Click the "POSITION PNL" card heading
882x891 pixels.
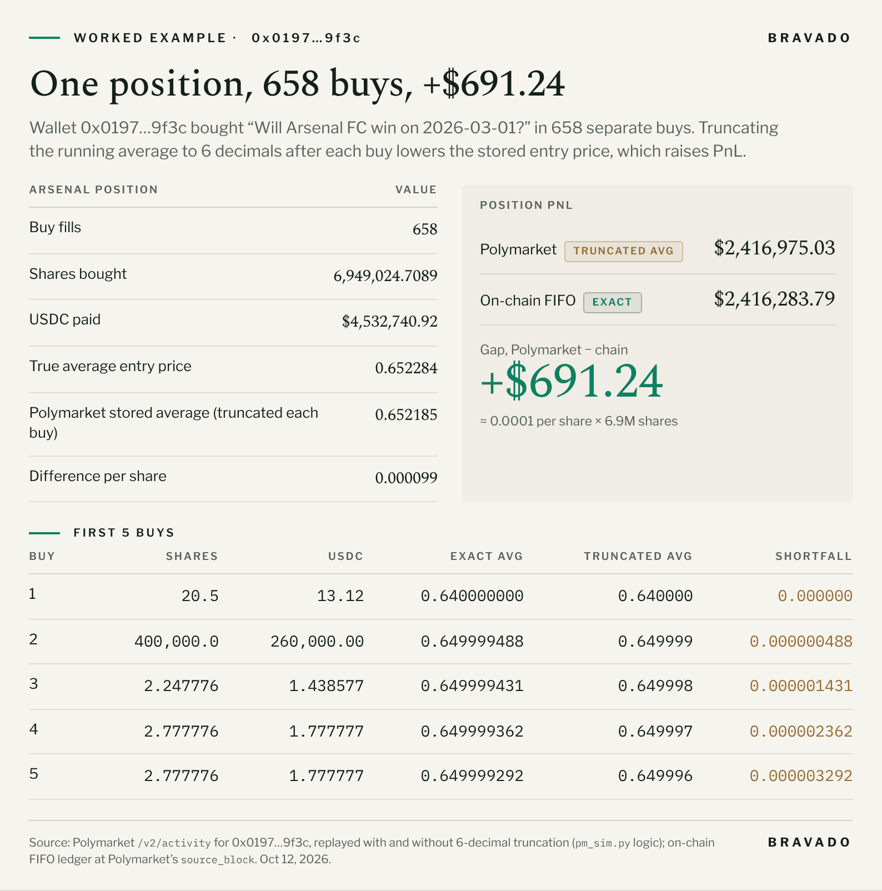(527, 205)
